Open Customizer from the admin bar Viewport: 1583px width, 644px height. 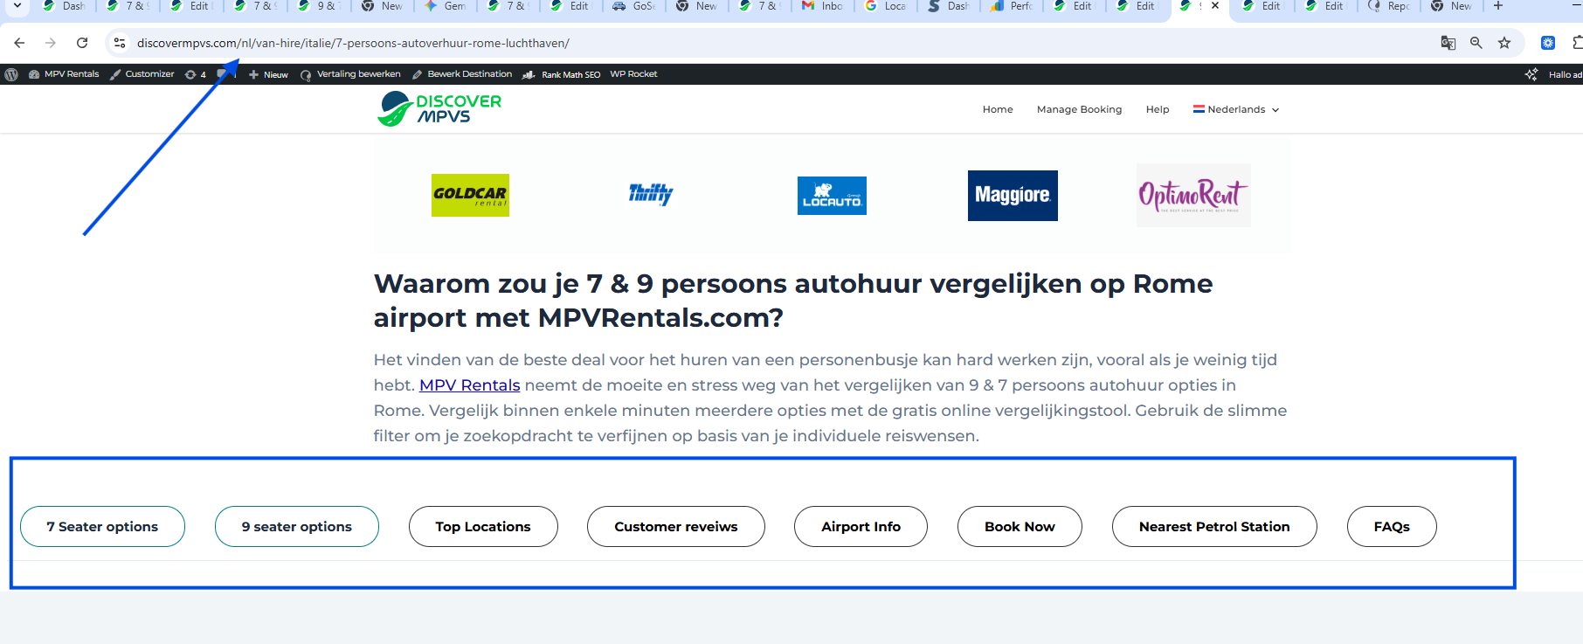click(x=142, y=74)
